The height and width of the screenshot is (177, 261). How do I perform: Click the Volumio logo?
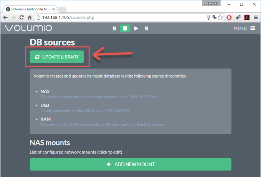coord(28,28)
